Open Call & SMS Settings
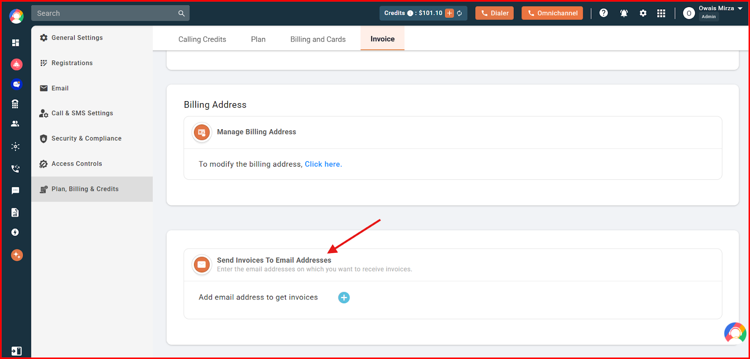 point(92,113)
